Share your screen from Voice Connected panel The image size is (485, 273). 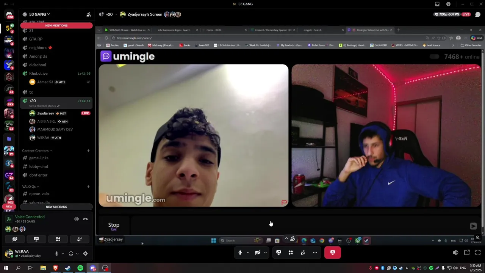(36, 239)
